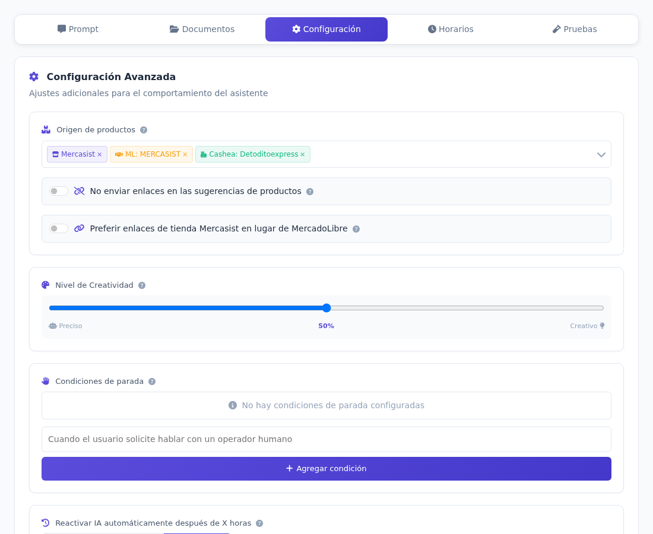Screen dimensions: 653x534
Task: Enable Preferir enlaces de tienda Mercasist switch
Action: pyautogui.click(x=59, y=228)
